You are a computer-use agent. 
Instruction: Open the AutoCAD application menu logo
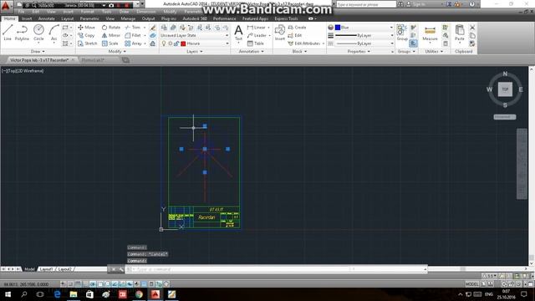(x=6, y=6)
